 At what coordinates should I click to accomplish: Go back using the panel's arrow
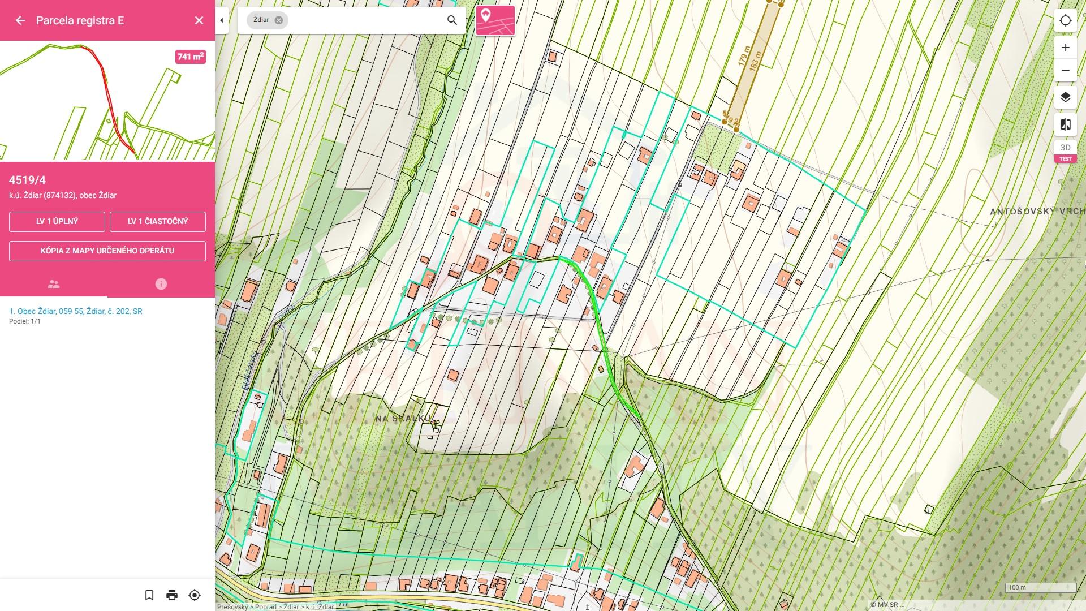coord(20,20)
